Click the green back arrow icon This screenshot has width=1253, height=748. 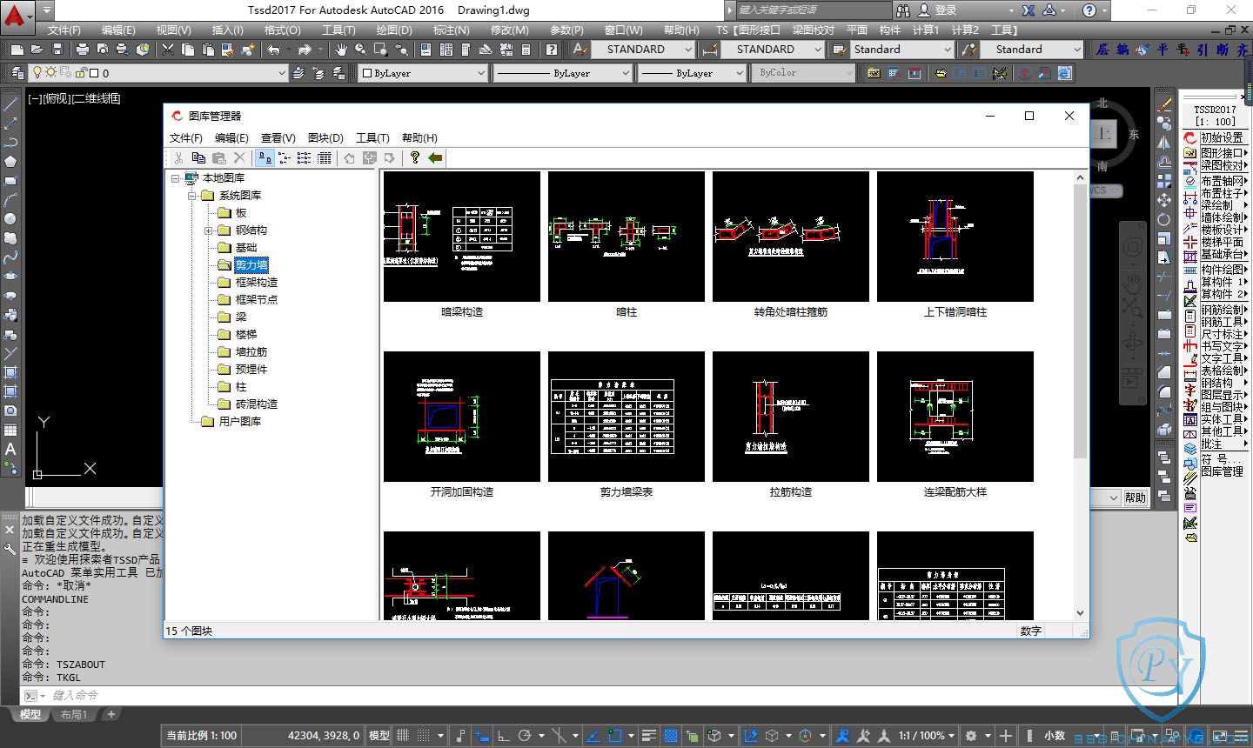point(435,158)
